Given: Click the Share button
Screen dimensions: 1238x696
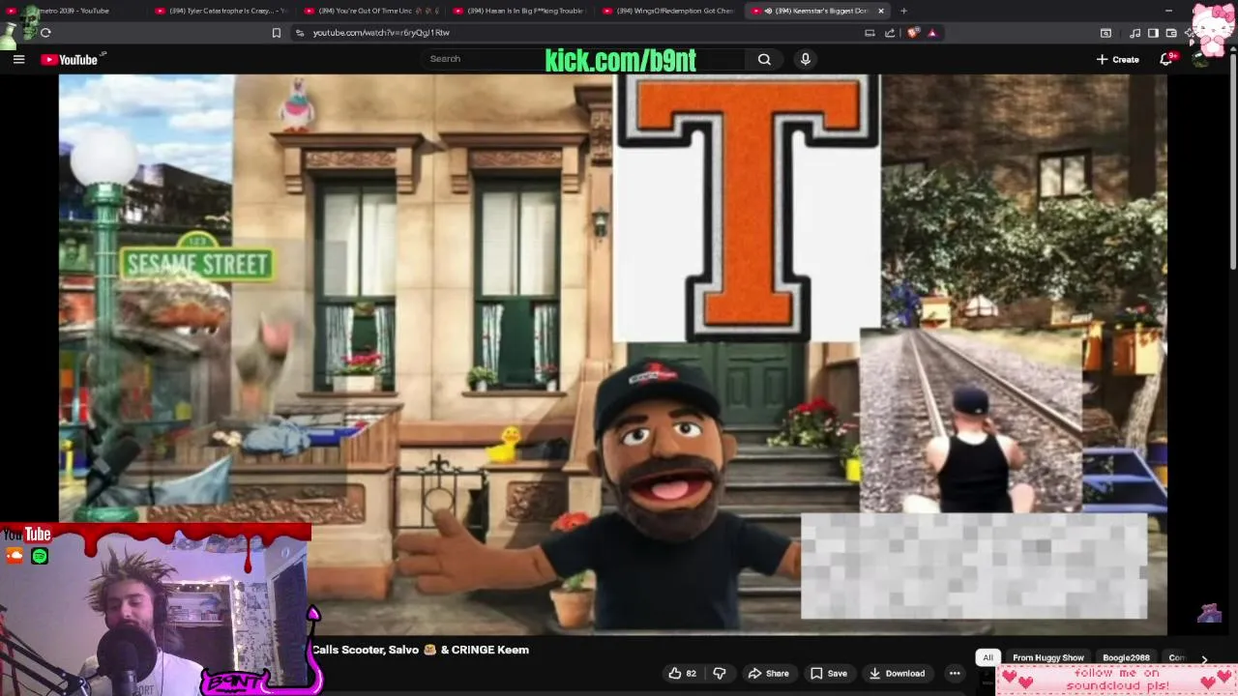Looking at the screenshot, I should click(x=768, y=674).
